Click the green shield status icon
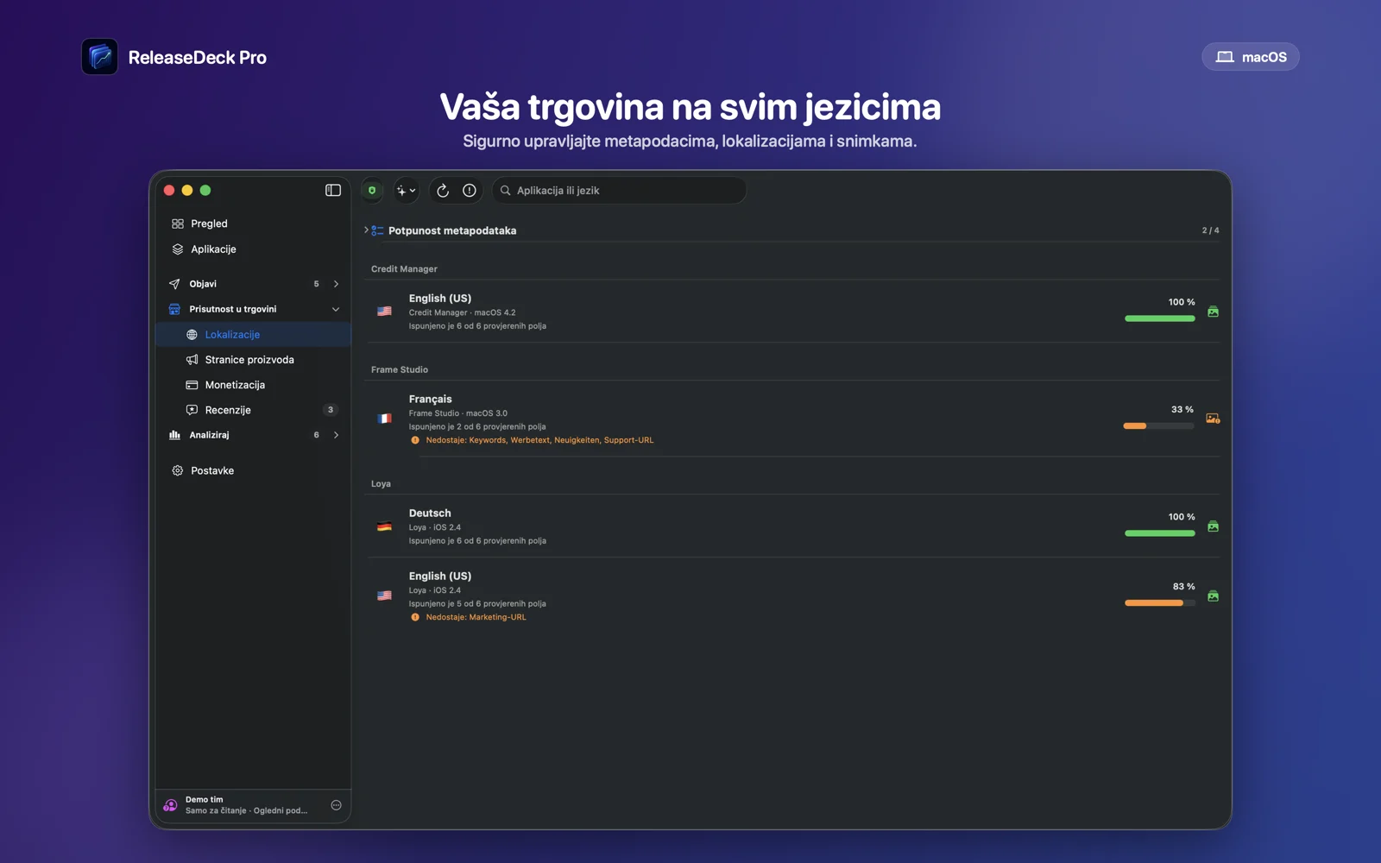The width and height of the screenshot is (1381, 863). coord(372,190)
